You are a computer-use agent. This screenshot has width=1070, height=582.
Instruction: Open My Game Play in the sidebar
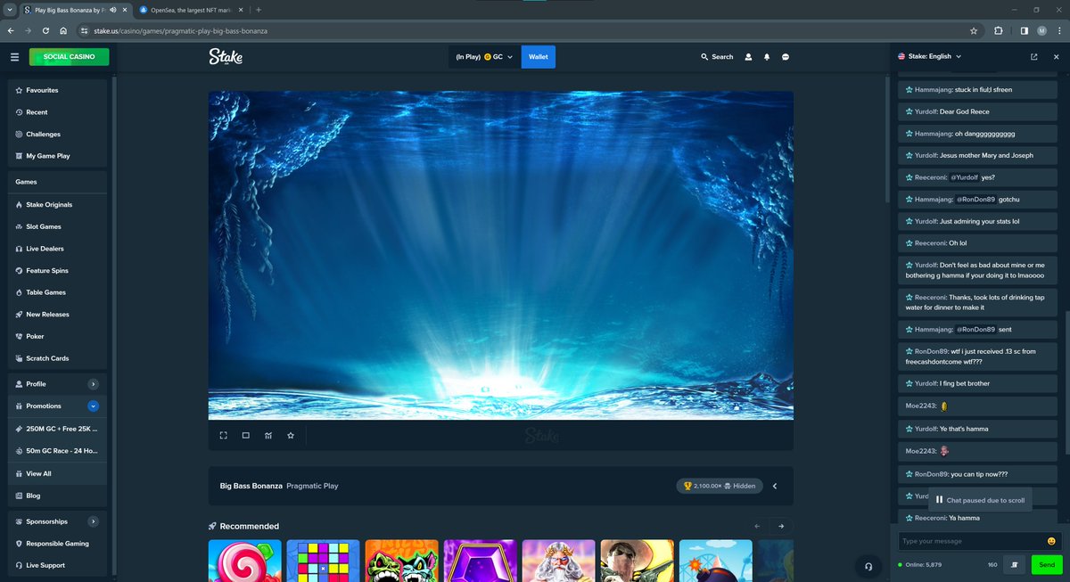58,156
